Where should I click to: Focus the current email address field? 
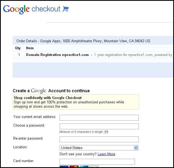(99, 118)
